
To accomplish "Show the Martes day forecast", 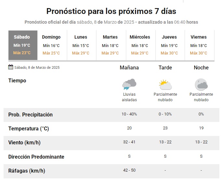I will (110, 45).
